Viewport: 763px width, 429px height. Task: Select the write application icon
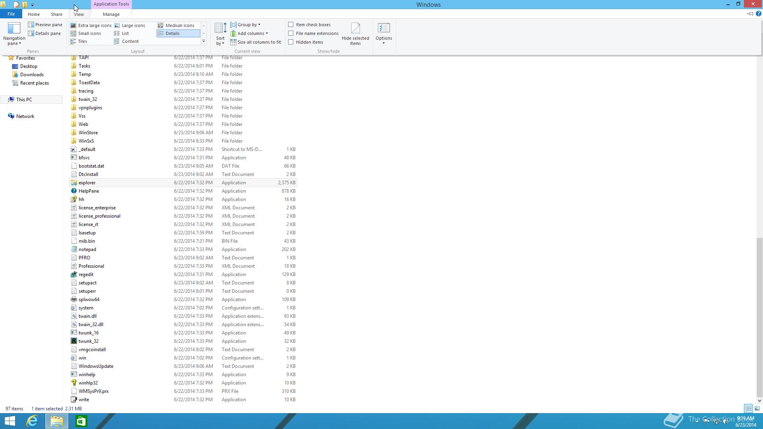point(74,400)
